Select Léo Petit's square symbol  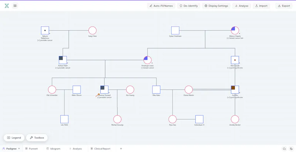pyautogui.click(x=64, y=119)
